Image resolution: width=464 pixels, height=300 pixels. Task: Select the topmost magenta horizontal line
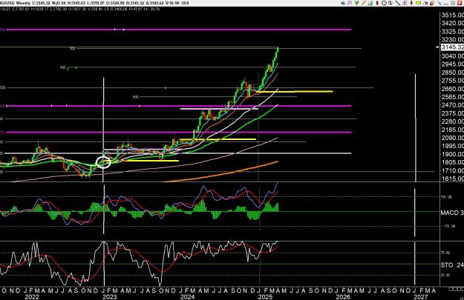coord(179,30)
